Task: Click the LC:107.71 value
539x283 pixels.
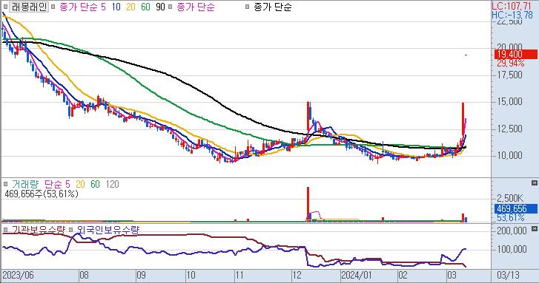Action: 512,6
